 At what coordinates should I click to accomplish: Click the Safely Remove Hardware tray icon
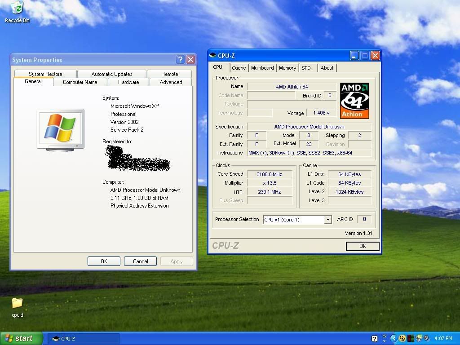coord(419,338)
